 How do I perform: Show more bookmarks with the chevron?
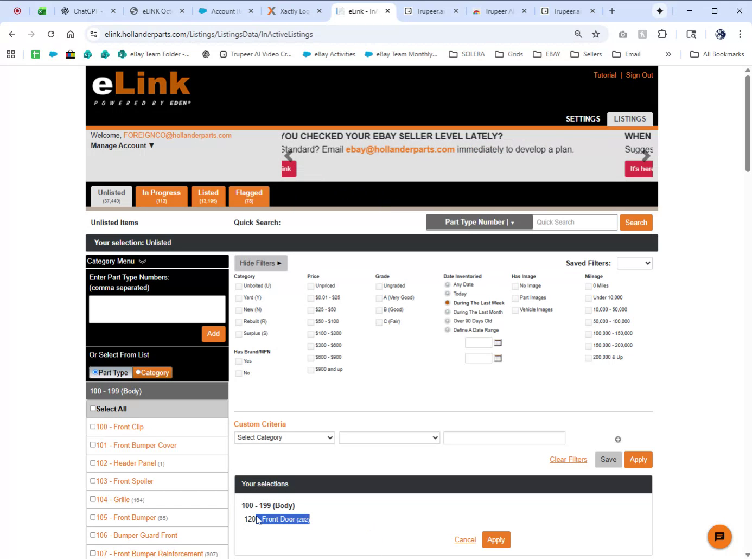click(668, 54)
